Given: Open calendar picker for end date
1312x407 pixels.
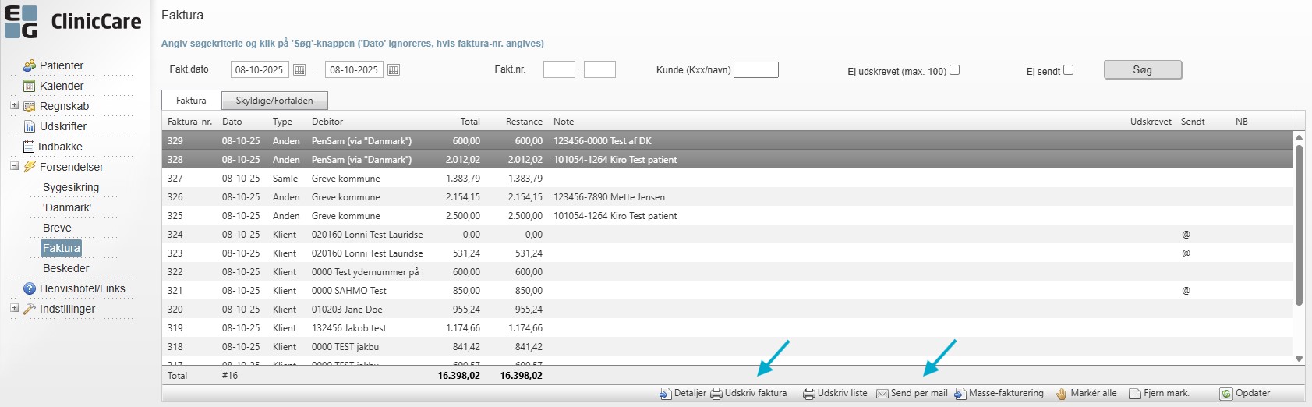Looking at the screenshot, I should tap(394, 70).
